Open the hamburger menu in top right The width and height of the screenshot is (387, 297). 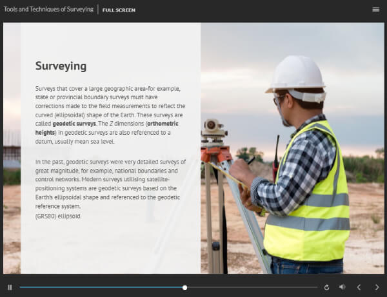coord(375,10)
